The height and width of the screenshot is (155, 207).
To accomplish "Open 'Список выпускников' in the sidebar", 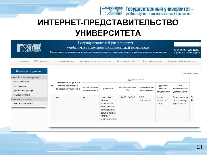I will [23, 104].
